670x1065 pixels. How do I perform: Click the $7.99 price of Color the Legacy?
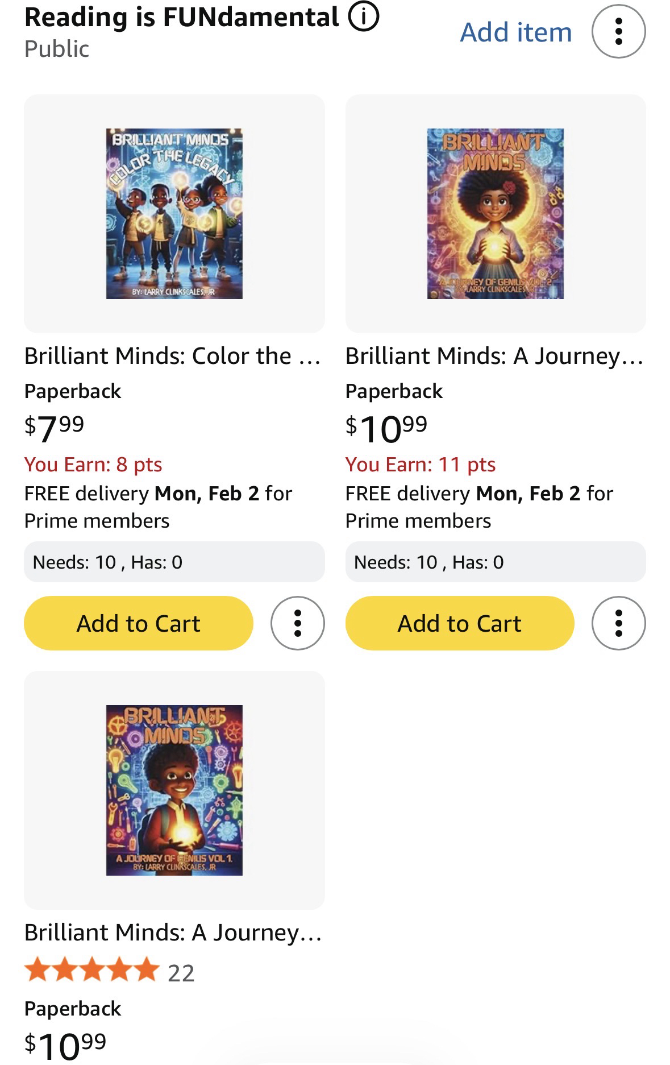(x=55, y=426)
